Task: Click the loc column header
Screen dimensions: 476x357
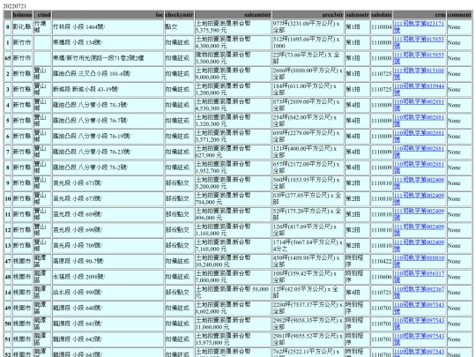Action: 108,15
